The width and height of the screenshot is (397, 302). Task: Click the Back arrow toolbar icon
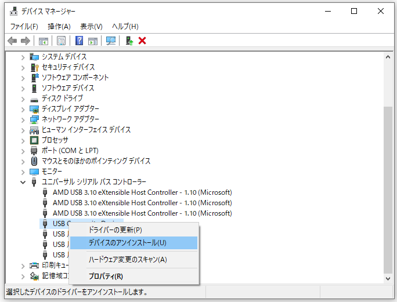12,41
